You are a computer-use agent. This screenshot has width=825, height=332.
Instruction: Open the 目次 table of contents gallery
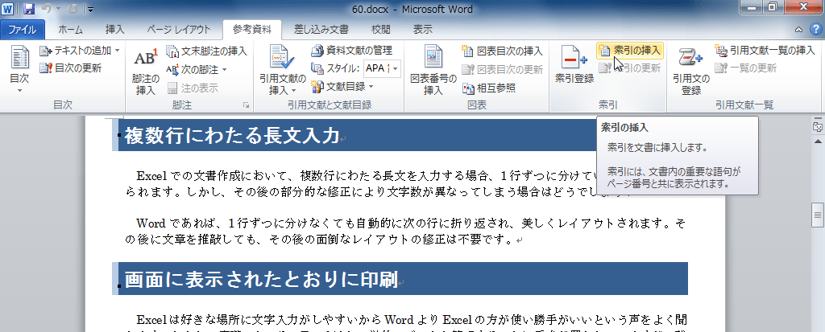pos(19,70)
